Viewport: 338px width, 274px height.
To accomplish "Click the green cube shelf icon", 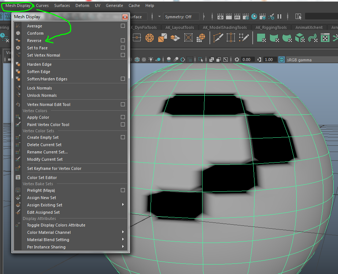I will pos(300,37).
